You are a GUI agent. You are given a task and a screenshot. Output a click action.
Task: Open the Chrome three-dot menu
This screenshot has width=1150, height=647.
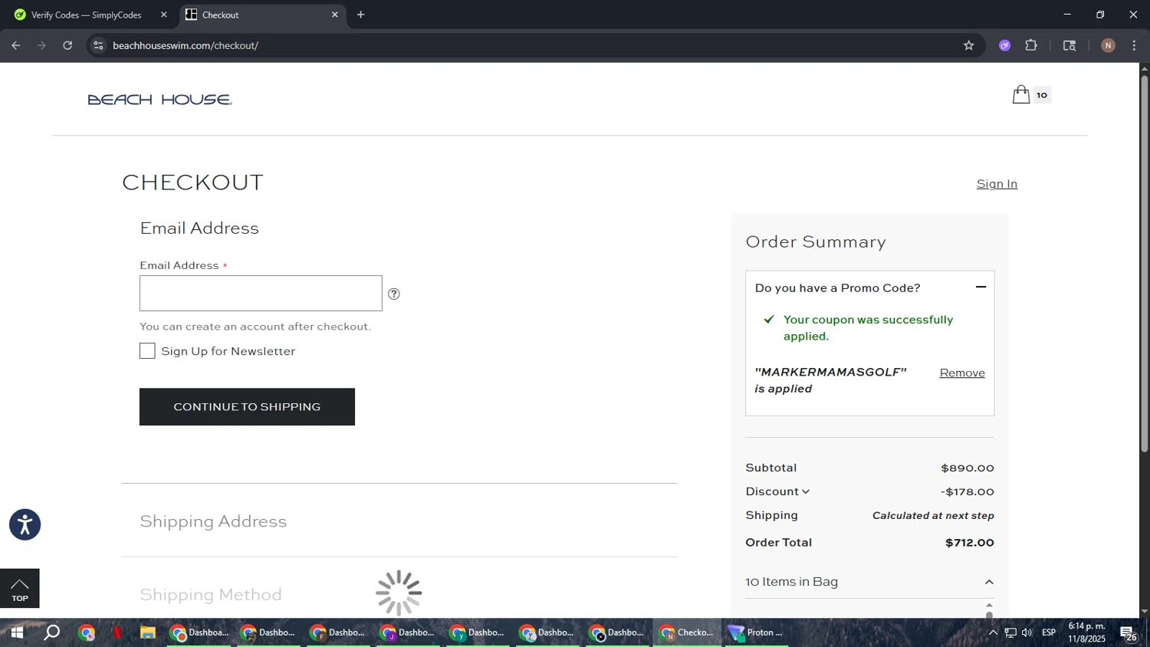tap(1134, 45)
